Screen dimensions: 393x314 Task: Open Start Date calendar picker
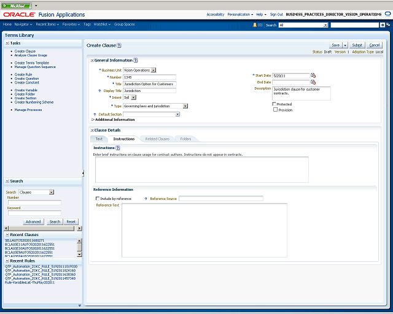(x=313, y=75)
